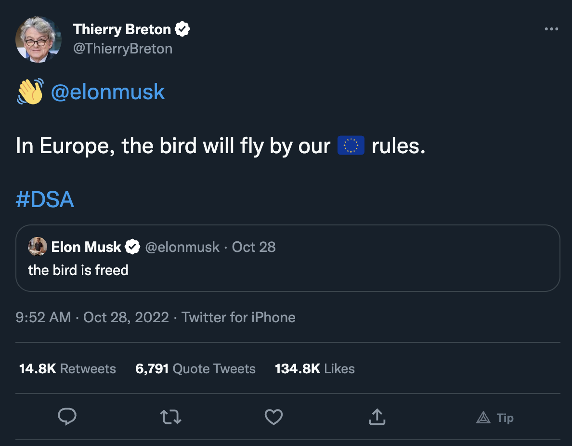View the 14.8K Retweets list
This screenshot has height=446, width=572.
67,369
